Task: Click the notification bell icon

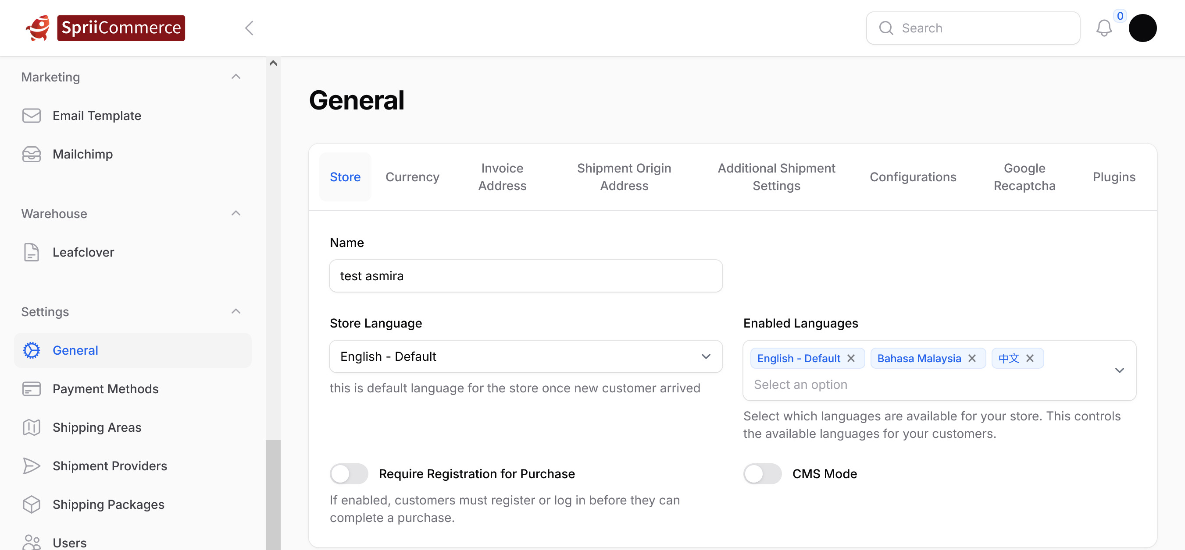Action: (1103, 28)
